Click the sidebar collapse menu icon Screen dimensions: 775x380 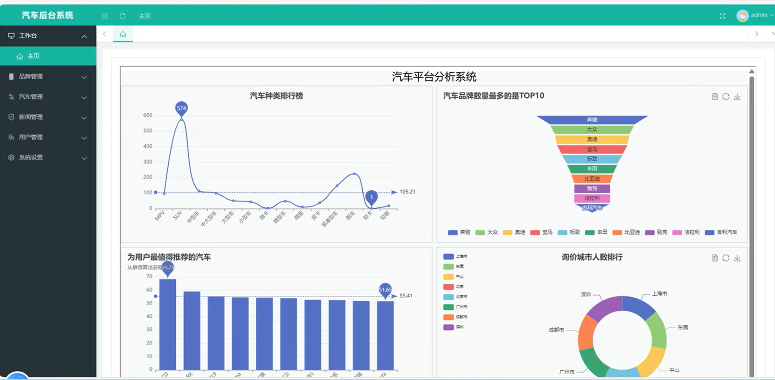pos(105,16)
